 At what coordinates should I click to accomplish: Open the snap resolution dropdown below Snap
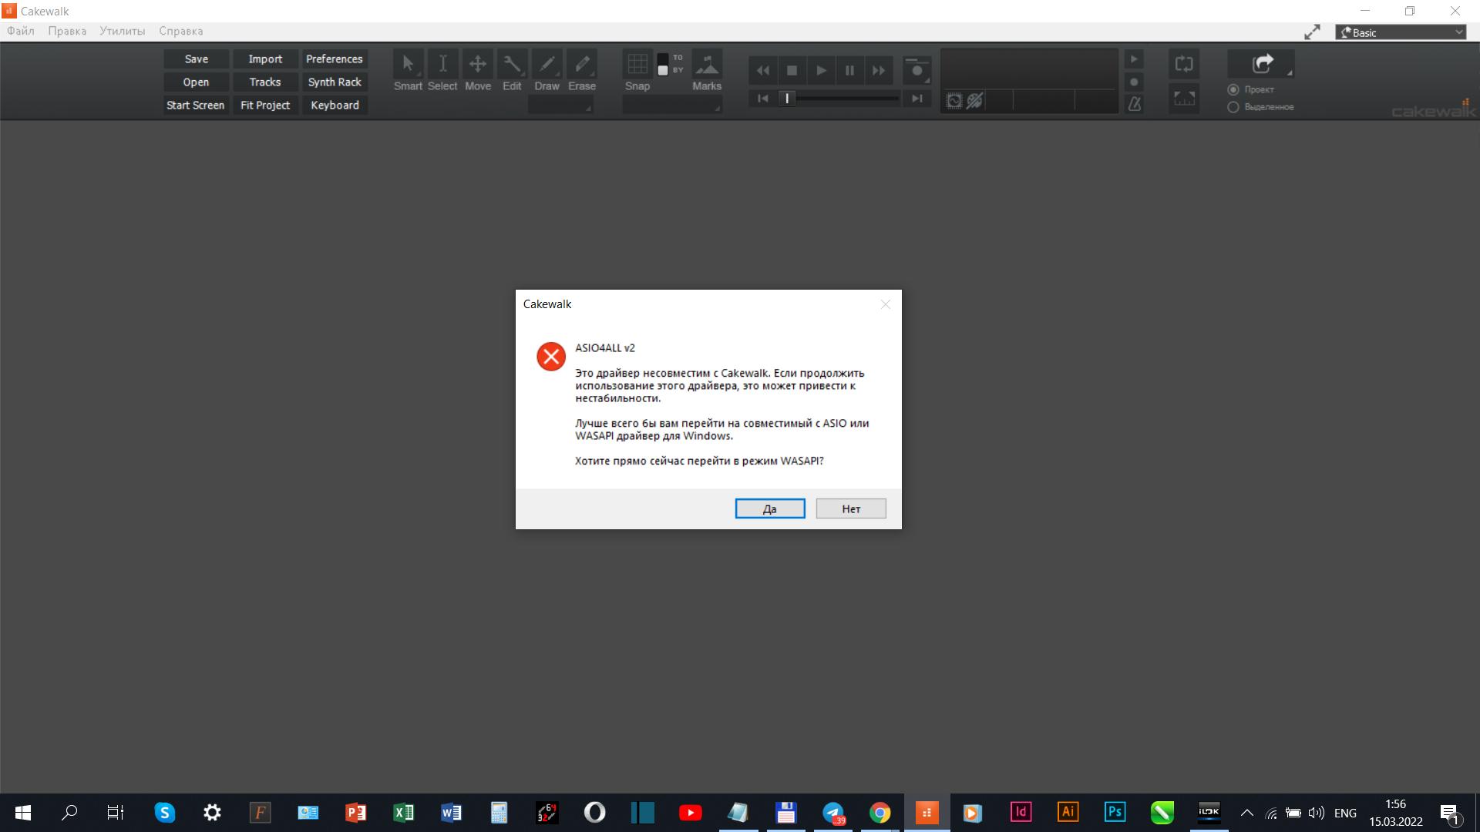click(x=672, y=106)
